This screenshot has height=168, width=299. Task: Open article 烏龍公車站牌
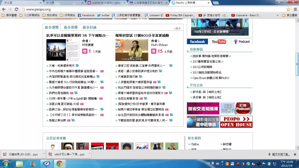[x=57, y=120]
